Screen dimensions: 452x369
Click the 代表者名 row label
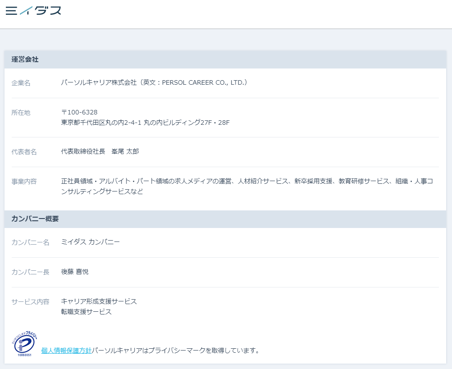point(23,152)
